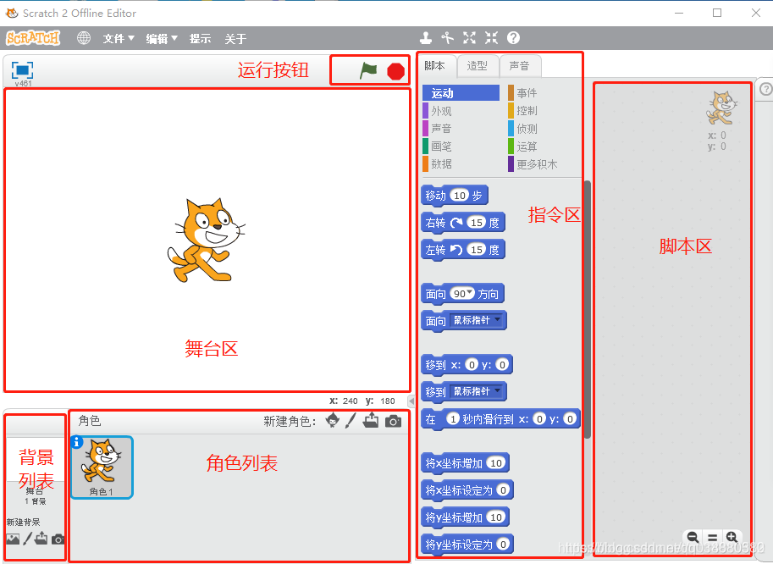773x564 pixels.
Task: Create new sprite from camera
Action: (x=393, y=421)
